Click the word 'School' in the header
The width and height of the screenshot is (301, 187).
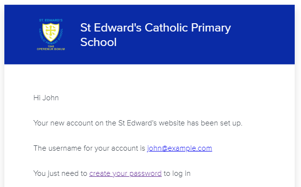pyautogui.click(x=98, y=42)
